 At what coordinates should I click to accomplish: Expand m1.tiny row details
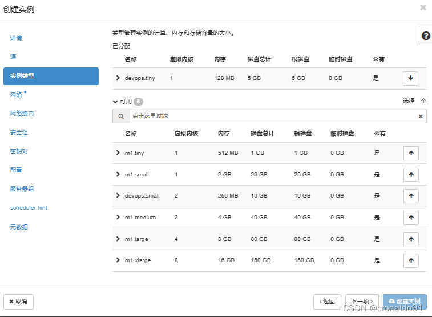click(x=118, y=153)
